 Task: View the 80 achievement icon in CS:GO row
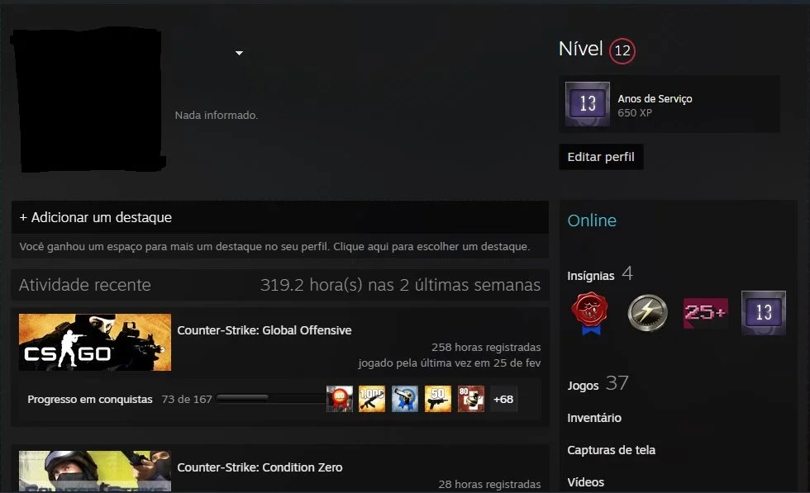tap(471, 399)
